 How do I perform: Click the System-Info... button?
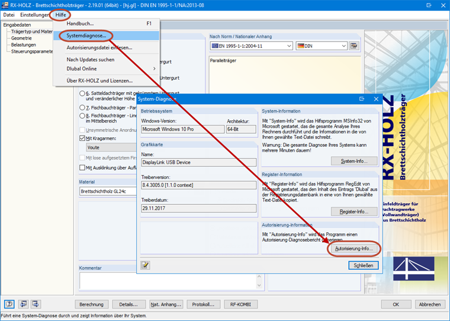tap(354, 161)
